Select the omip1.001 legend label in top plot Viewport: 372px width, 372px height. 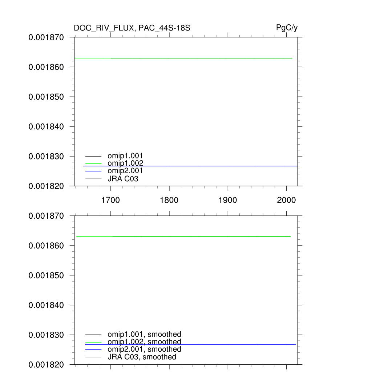pyautogui.click(x=125, y=156)
